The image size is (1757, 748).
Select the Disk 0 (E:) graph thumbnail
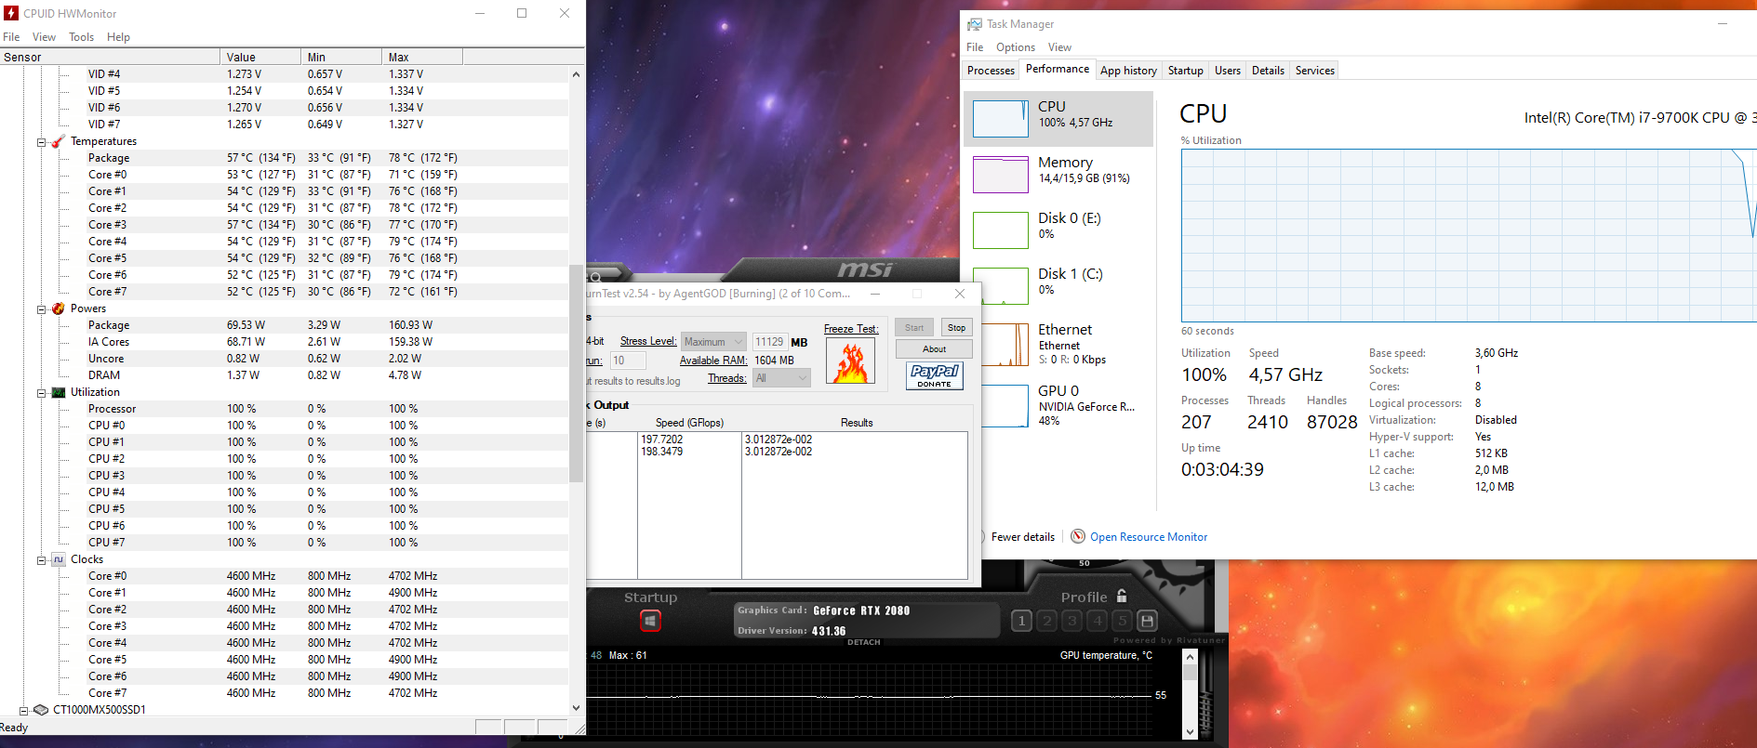click(1001, 230)
